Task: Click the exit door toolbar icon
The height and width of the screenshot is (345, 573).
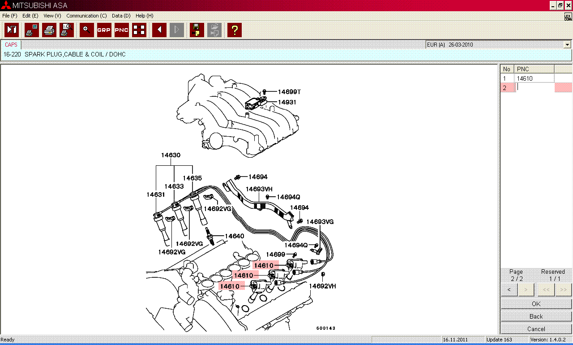Action: pyautogui.click(x=12, y=30)
